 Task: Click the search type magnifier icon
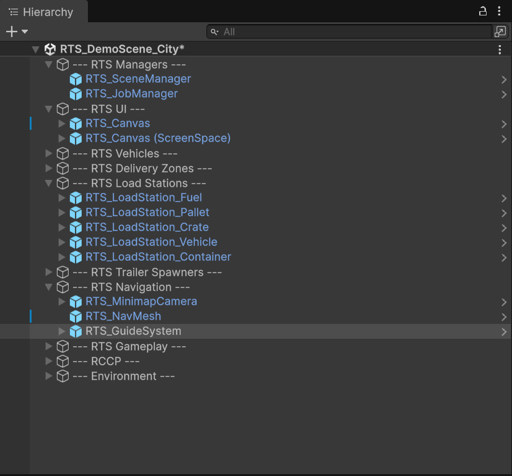click(x=214, y=32)
